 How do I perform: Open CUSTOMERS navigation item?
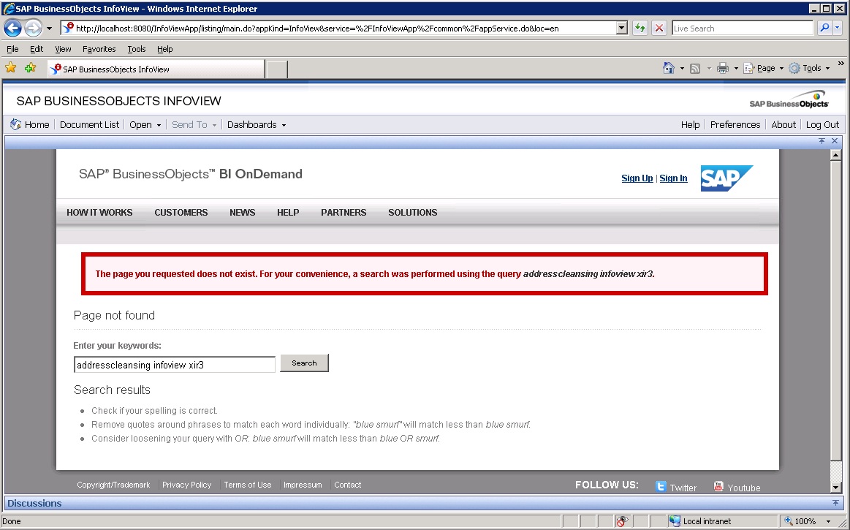point(181,212)
